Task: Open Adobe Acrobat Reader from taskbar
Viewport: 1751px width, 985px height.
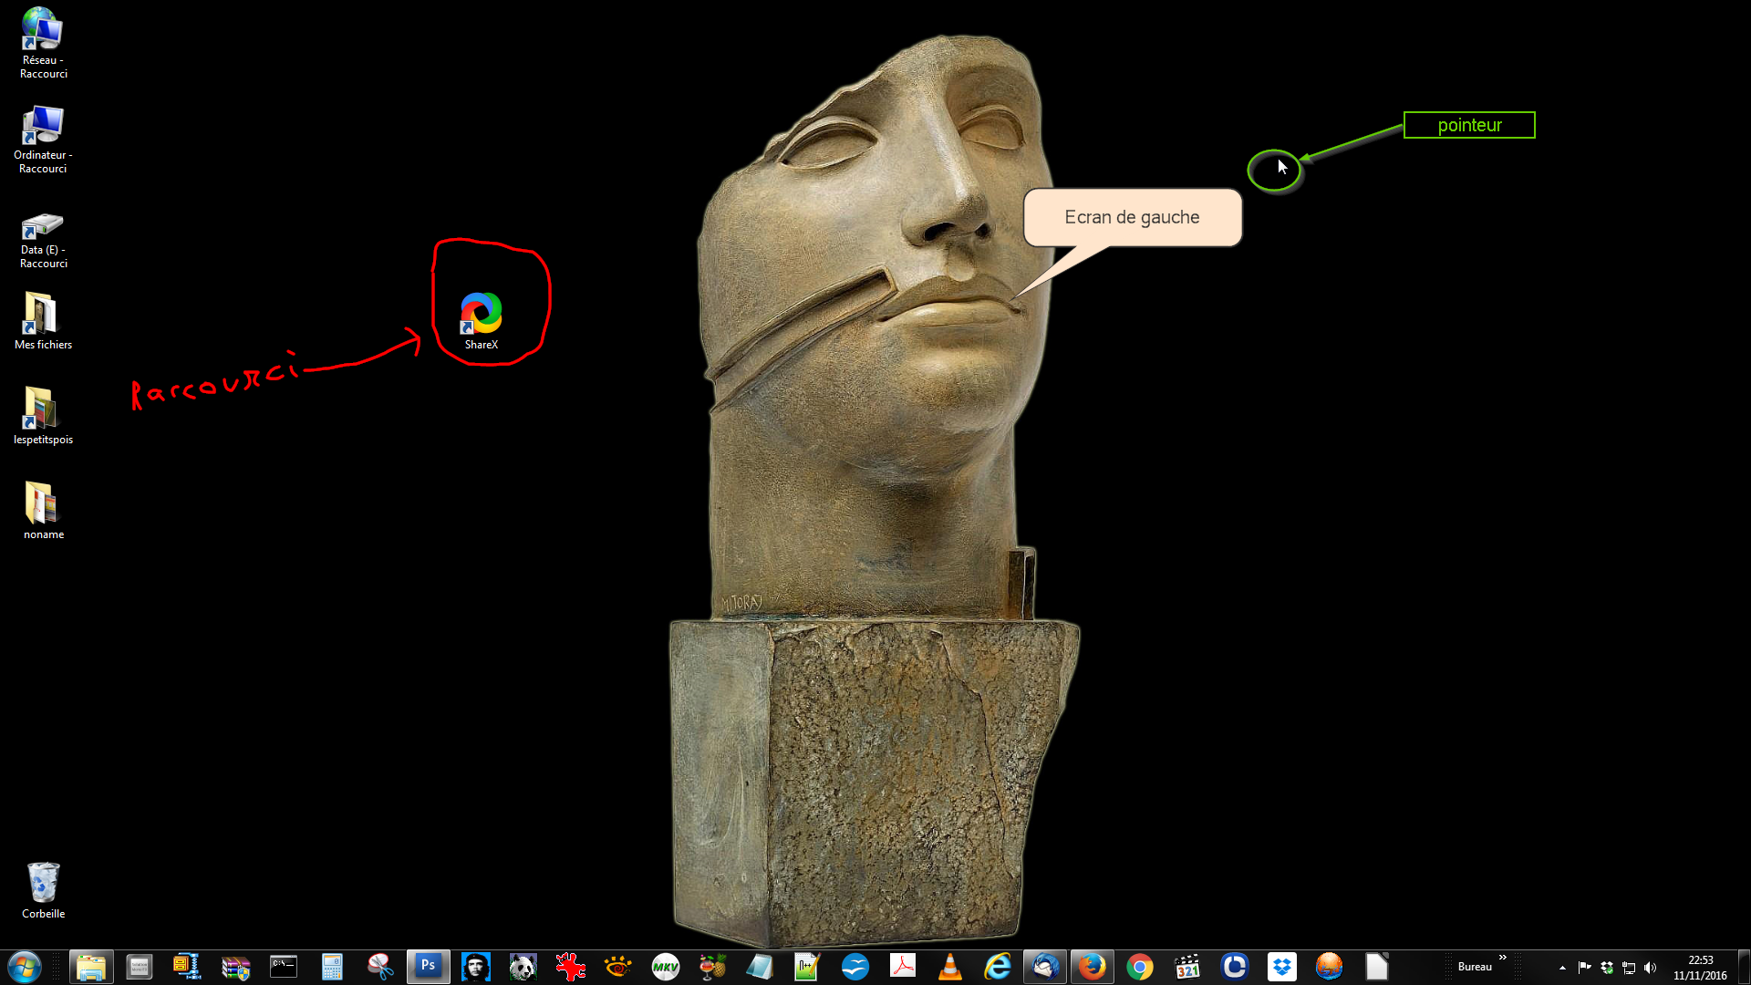Action: (902, 966)
